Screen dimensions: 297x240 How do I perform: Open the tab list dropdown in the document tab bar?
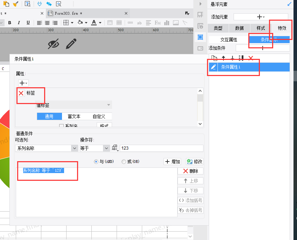click(x=187, y=13)
